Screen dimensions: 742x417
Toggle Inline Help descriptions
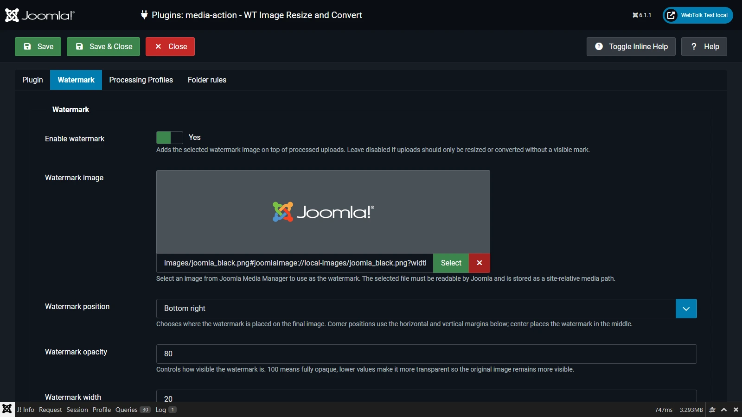coord(631,46)
